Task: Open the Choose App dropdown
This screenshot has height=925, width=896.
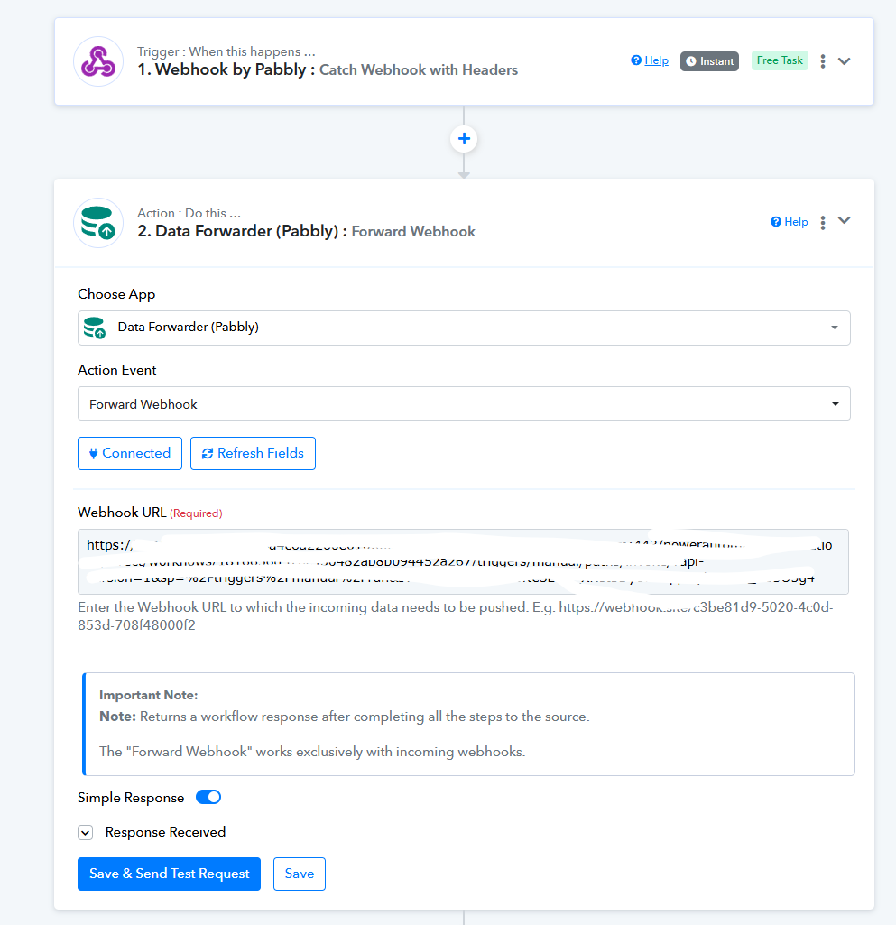Action: 464,328
